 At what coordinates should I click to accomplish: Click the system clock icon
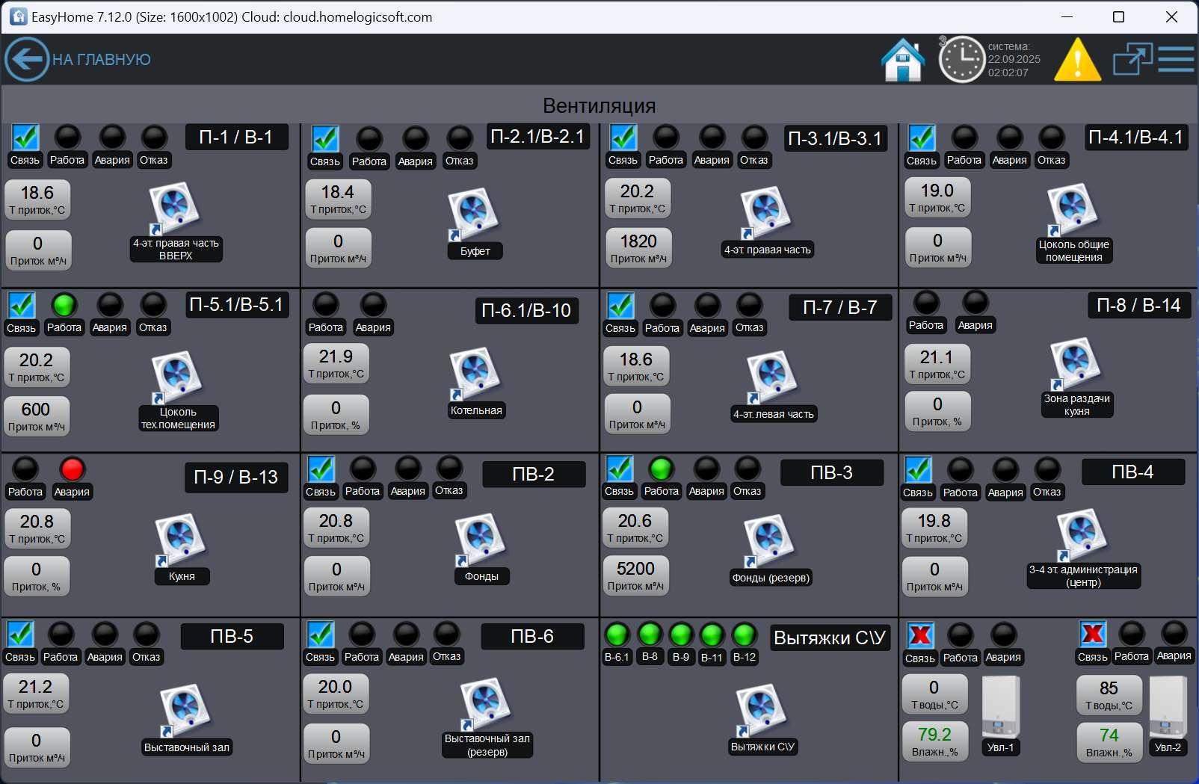pyautogui.click(x=961, y=59)
